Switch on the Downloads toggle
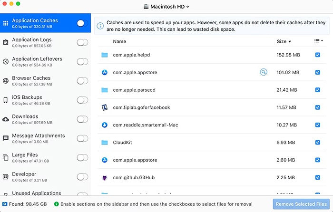This screenshot has height=212, width=333. tap(82, 119)
